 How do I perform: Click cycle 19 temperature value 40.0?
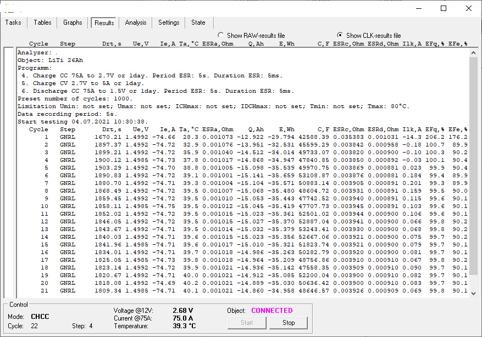coord(191,276)
